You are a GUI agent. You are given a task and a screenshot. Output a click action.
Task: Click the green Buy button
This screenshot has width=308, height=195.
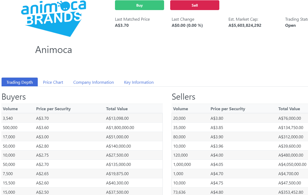coord(139,5)
